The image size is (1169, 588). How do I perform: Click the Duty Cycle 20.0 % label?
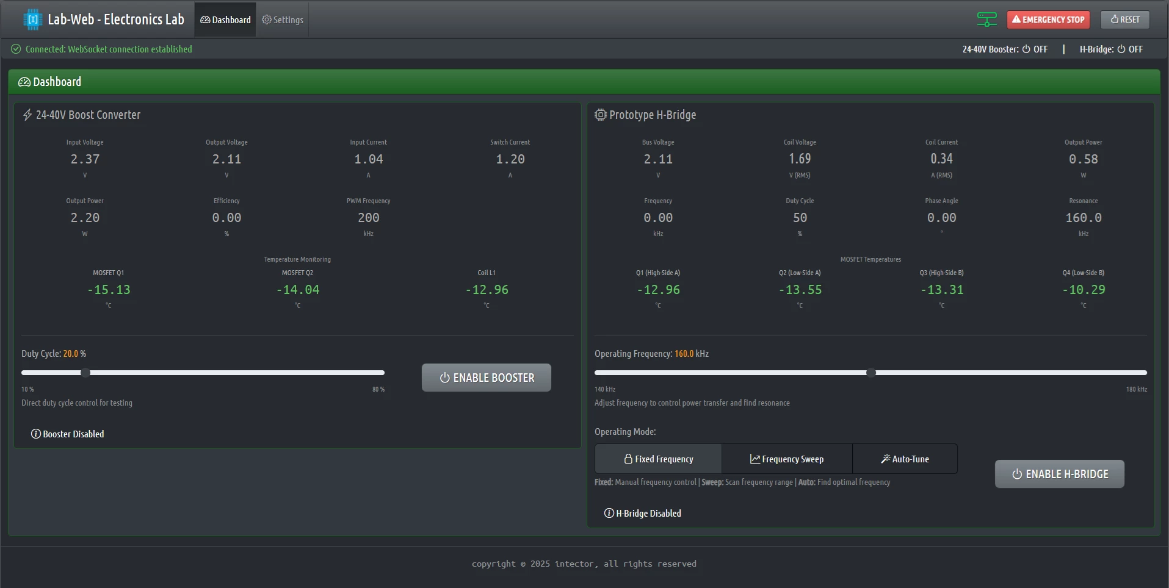coord(54,354)
